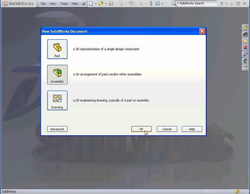Click the Select cursor toolbar icon
250x194 pixels.
click(141, 3)
